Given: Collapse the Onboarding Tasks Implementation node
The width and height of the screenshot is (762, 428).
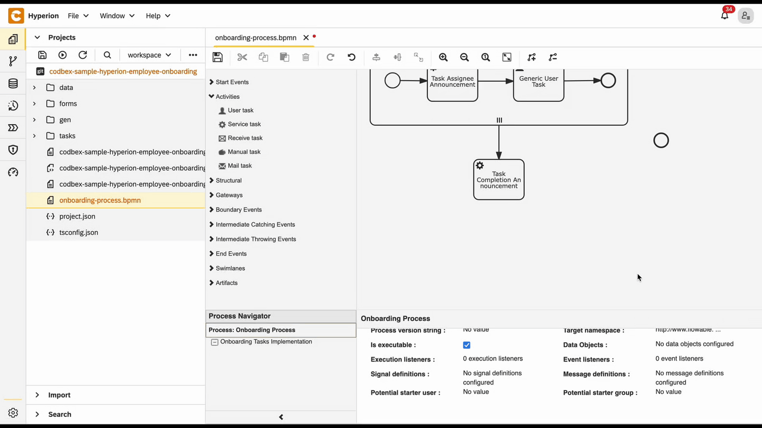Looking at the screenshot, I should pos(214,342).
